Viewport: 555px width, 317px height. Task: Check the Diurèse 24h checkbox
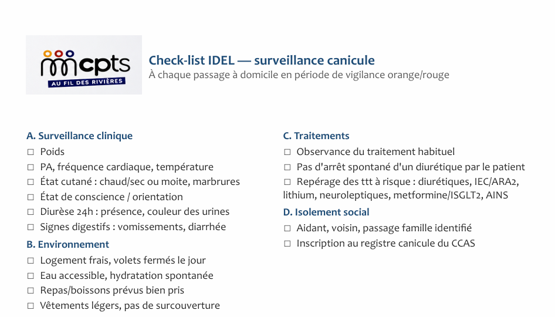tap(31, 212)
